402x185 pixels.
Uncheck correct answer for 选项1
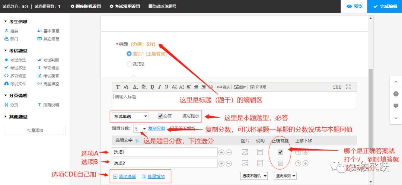click(x=281, y=152)
